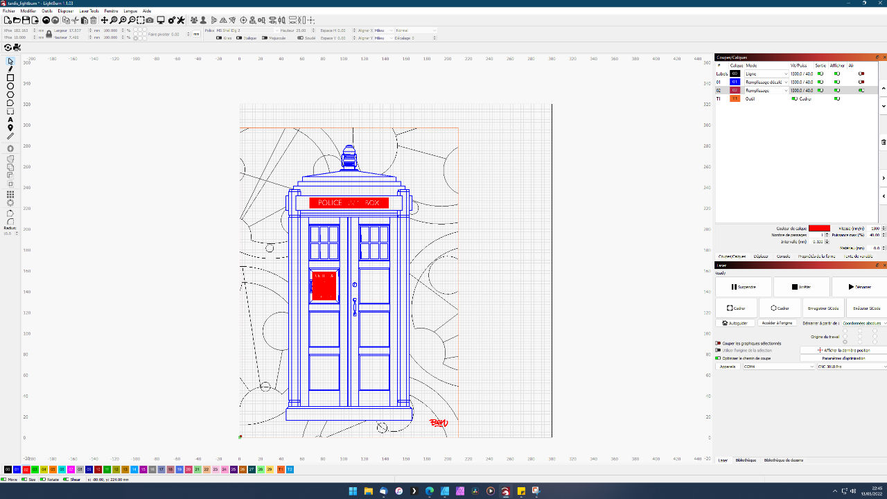
Task: Open File Explorer in Windows taskbar
Action: 369,491
